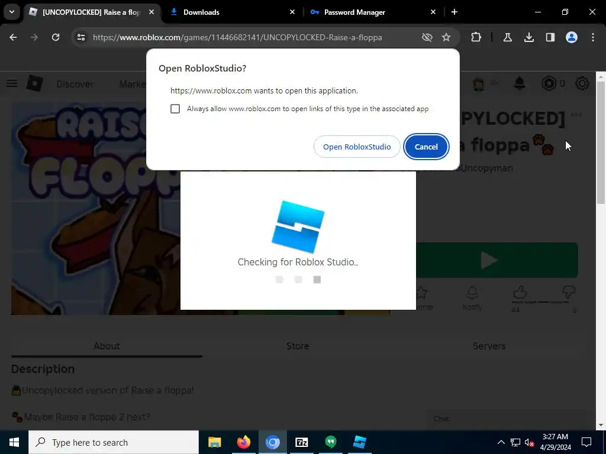Open Discover in Roblox navigation
The width and height of the screenshot is (606, 454).
pyautogui.click(x=75, y=84)
